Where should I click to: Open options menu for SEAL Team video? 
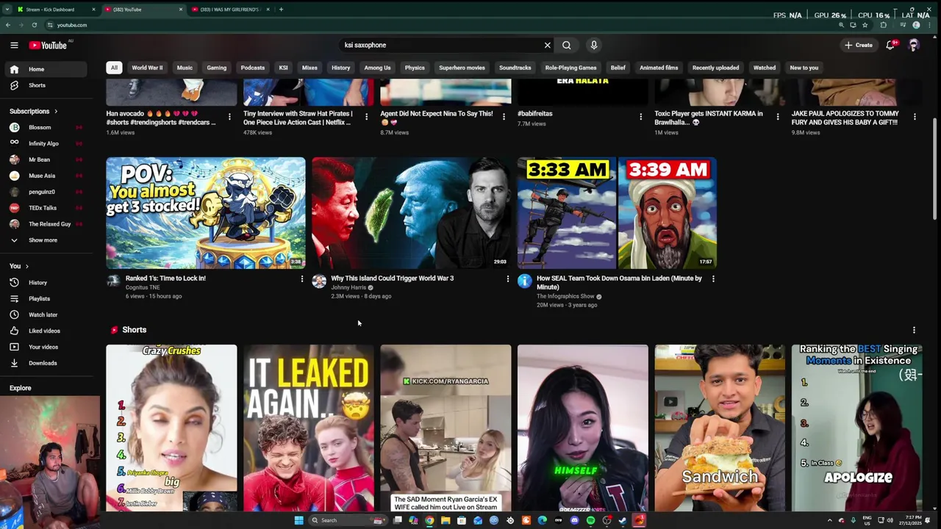[x=713, y=279]
